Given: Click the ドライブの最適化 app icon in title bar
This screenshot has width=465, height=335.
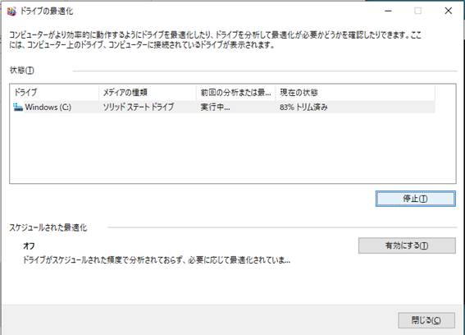Looking at the screenshot, I should pyautogui.click(x=11, y=11).
